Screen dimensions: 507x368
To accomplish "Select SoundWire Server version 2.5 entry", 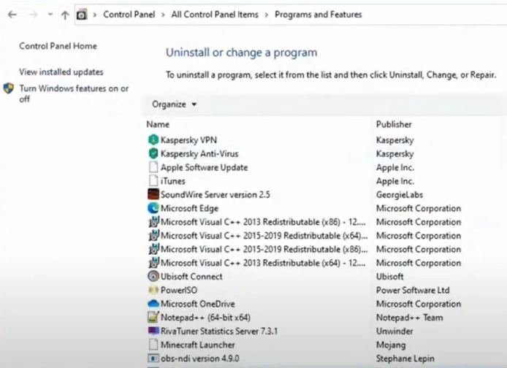I will [x=215, y=194].
